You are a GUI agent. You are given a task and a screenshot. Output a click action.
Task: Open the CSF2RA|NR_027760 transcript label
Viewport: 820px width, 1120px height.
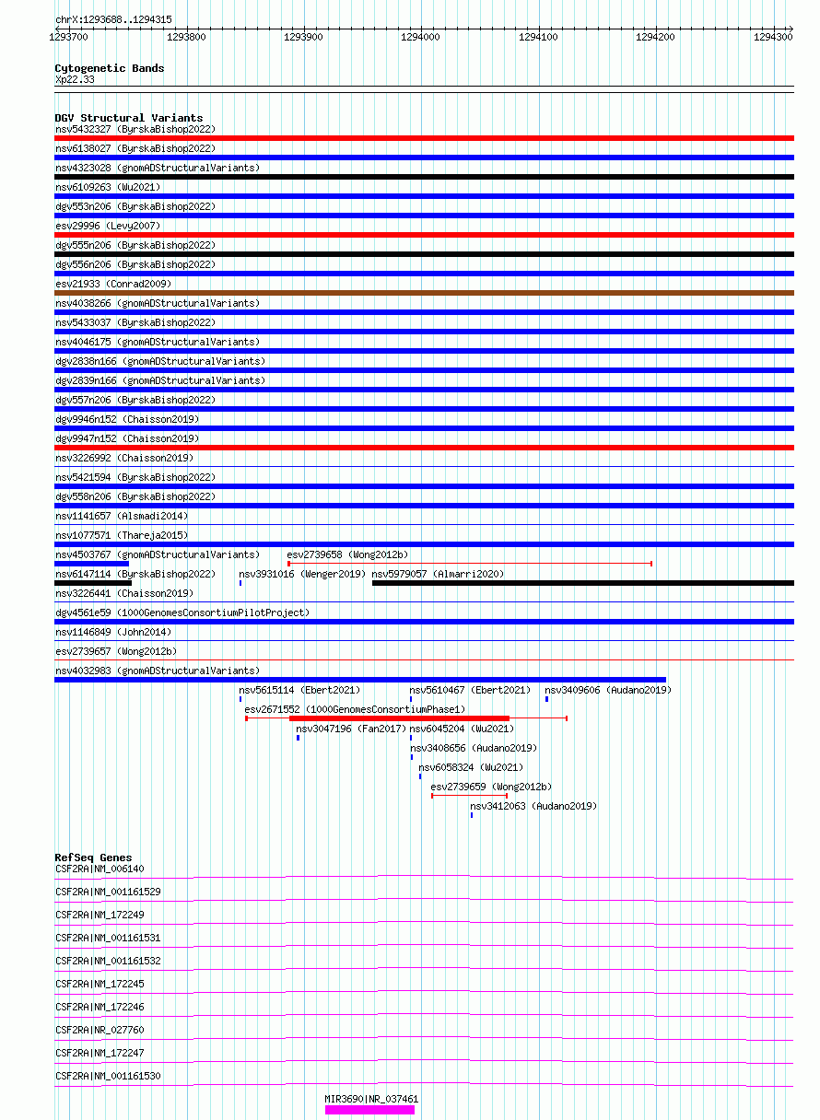(x=100, y=1030)
